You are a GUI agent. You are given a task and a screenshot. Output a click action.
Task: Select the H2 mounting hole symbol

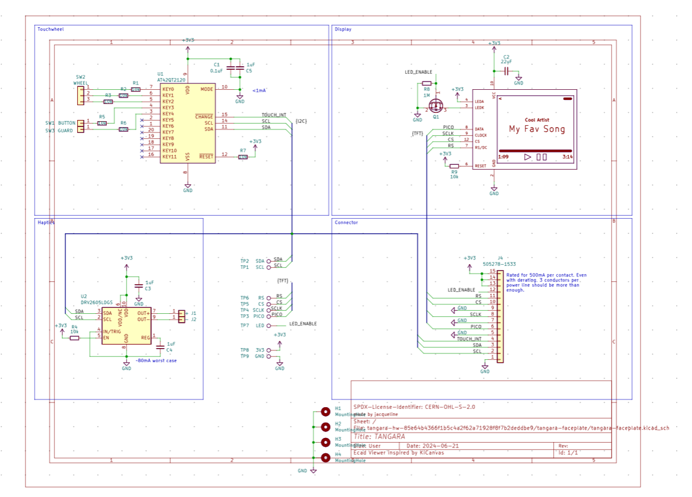click(325, 427)
